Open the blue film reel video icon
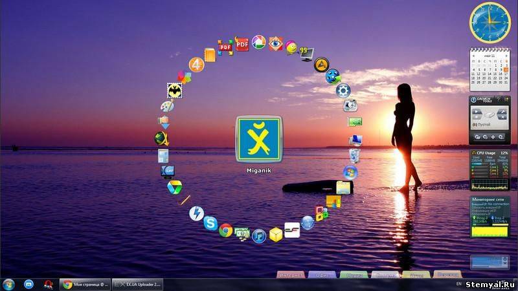 click(x=333, y=76)
